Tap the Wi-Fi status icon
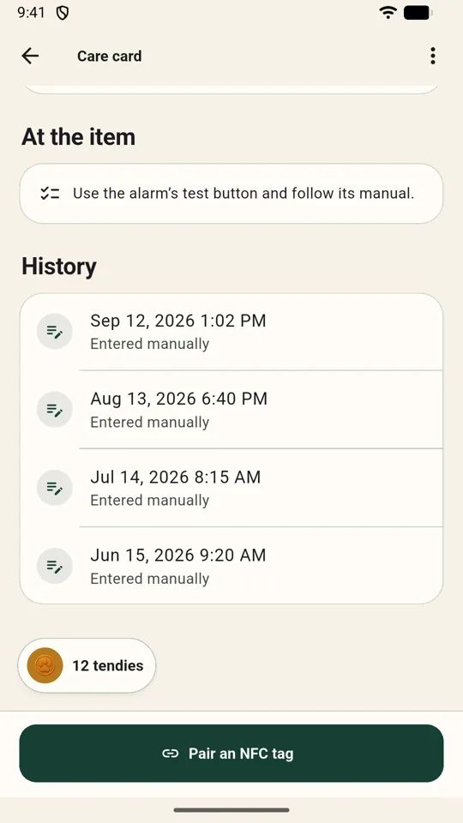The image size is (463, 823). [388, 13]
